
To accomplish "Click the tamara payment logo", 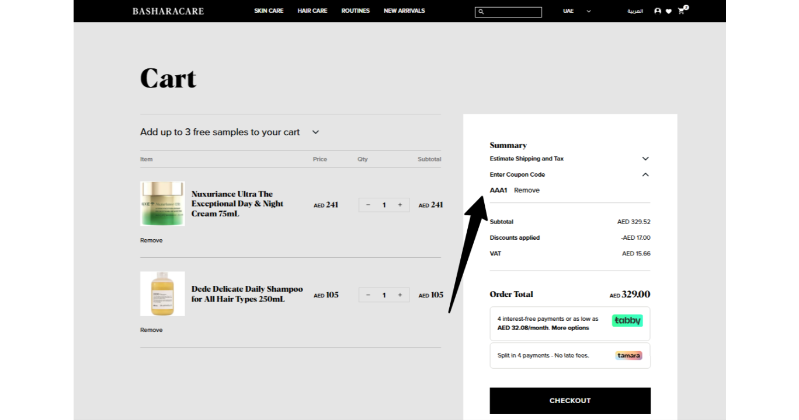I will (x=628, y=355).
